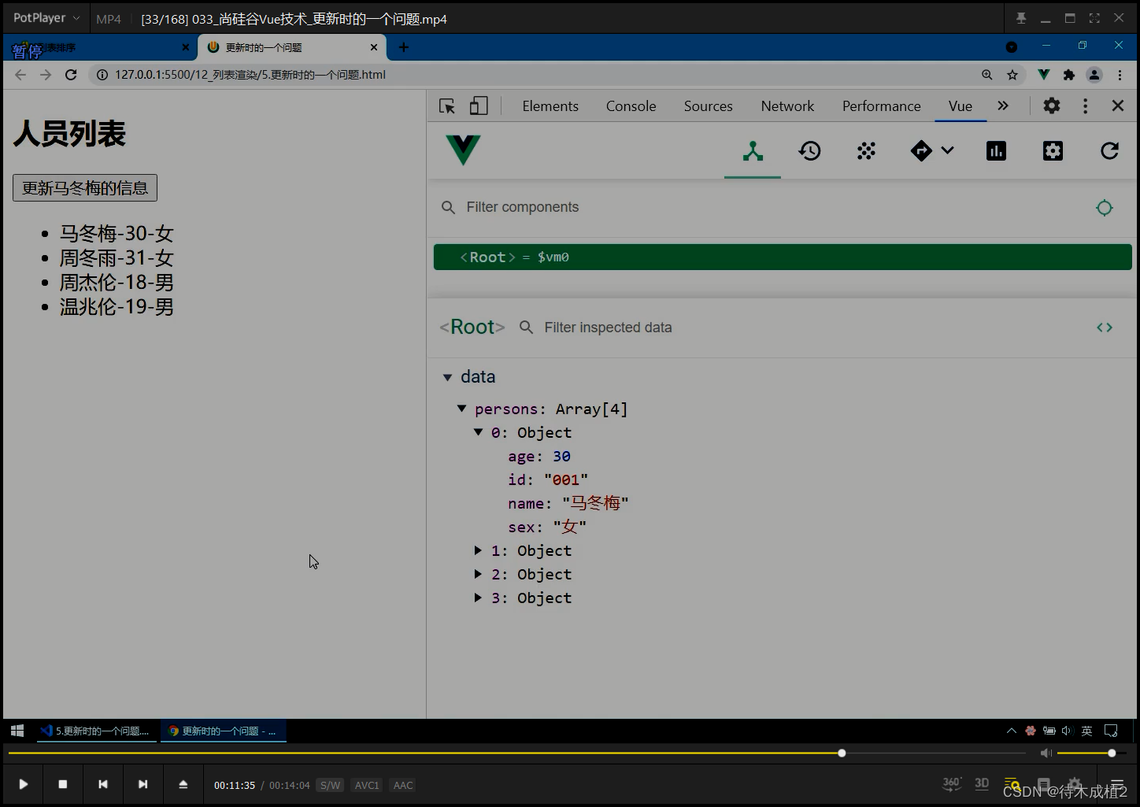
Task: Switch to the Network tab
Action: [787, 106]
